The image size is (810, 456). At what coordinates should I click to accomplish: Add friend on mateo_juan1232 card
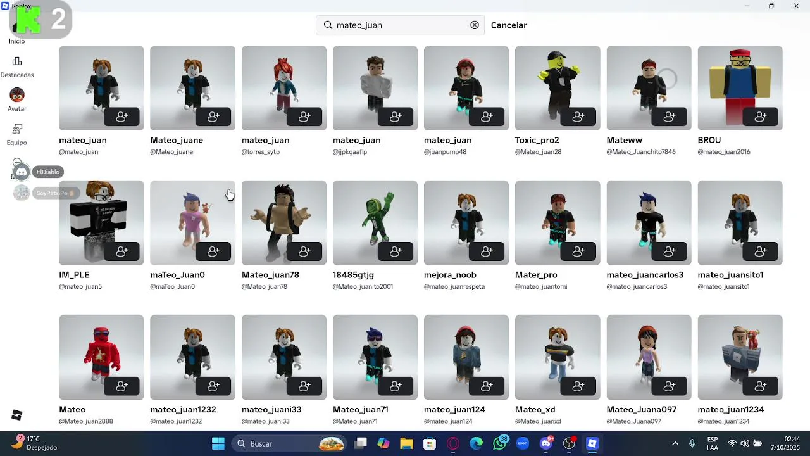pyautogui.click(x=213, y=386)
